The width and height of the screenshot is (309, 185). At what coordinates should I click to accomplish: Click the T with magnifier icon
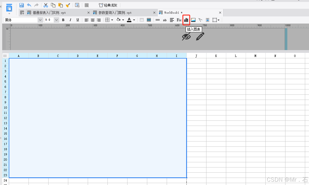click(77, 5)
